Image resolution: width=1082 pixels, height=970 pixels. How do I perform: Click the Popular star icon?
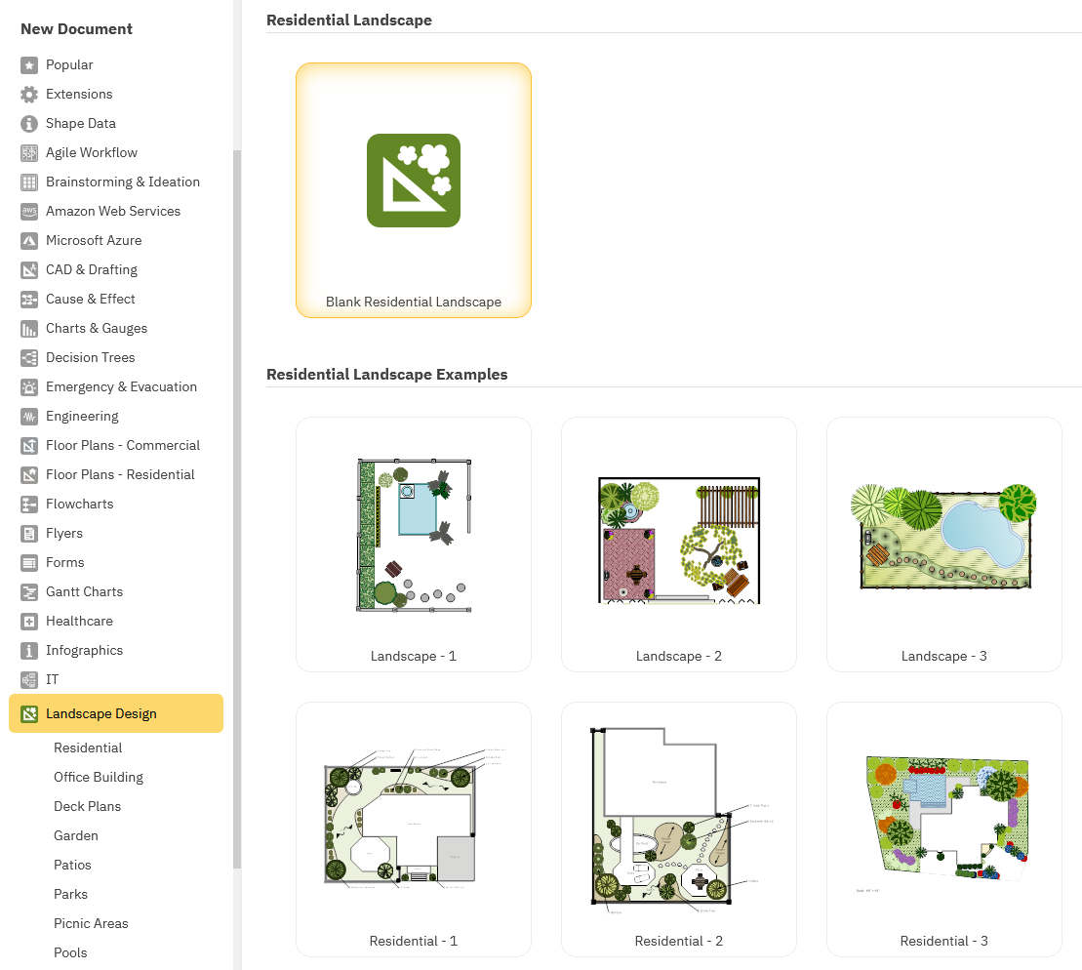(x=29, y=65)
